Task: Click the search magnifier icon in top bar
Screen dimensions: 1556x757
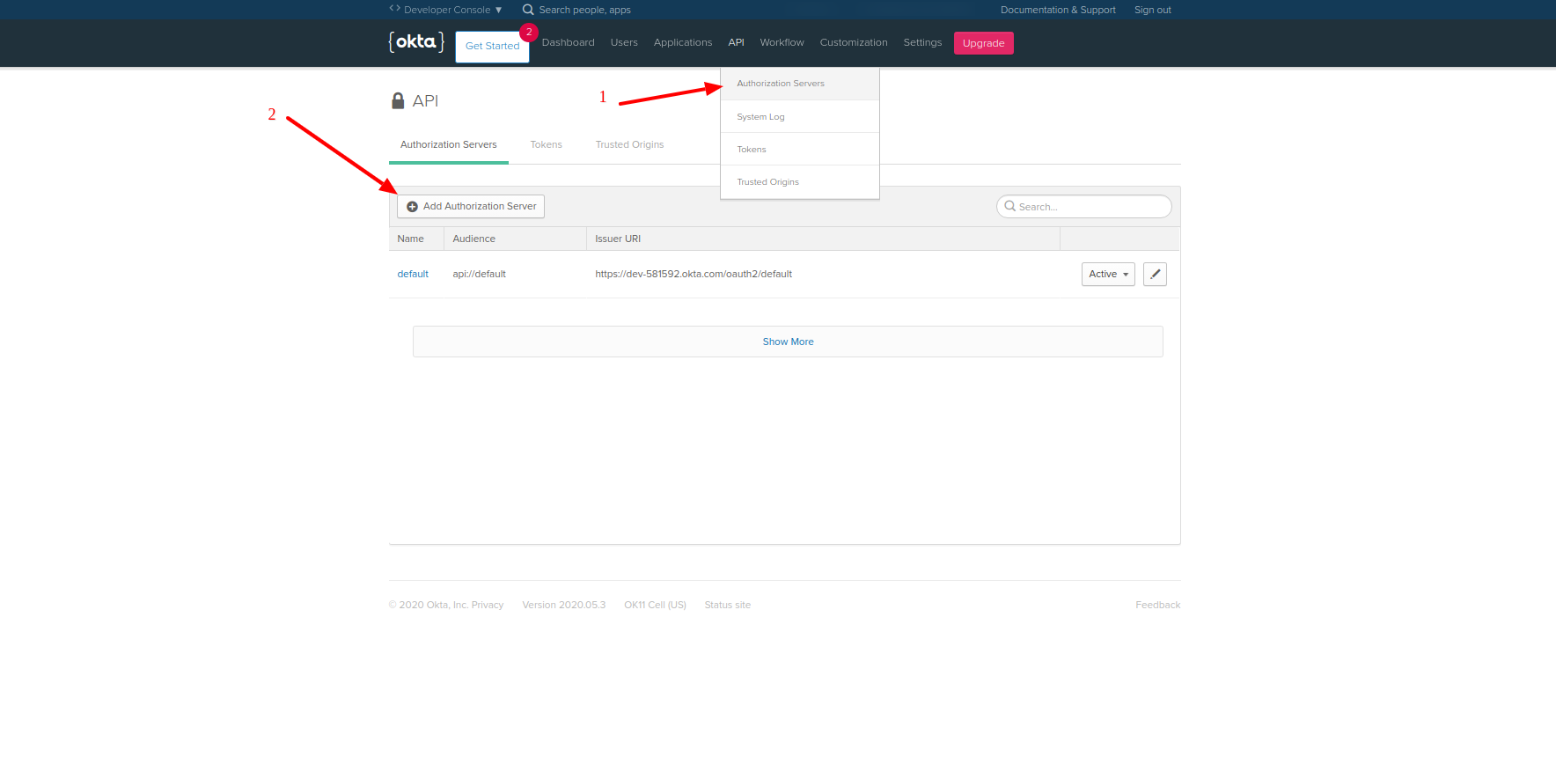Action: 528,10
